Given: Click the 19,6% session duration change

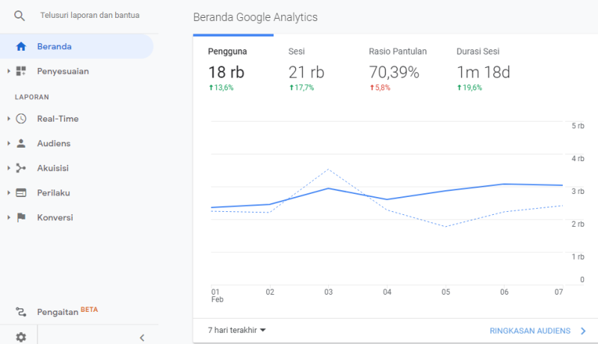Looking at the screenshot, I should coord(469,87).
